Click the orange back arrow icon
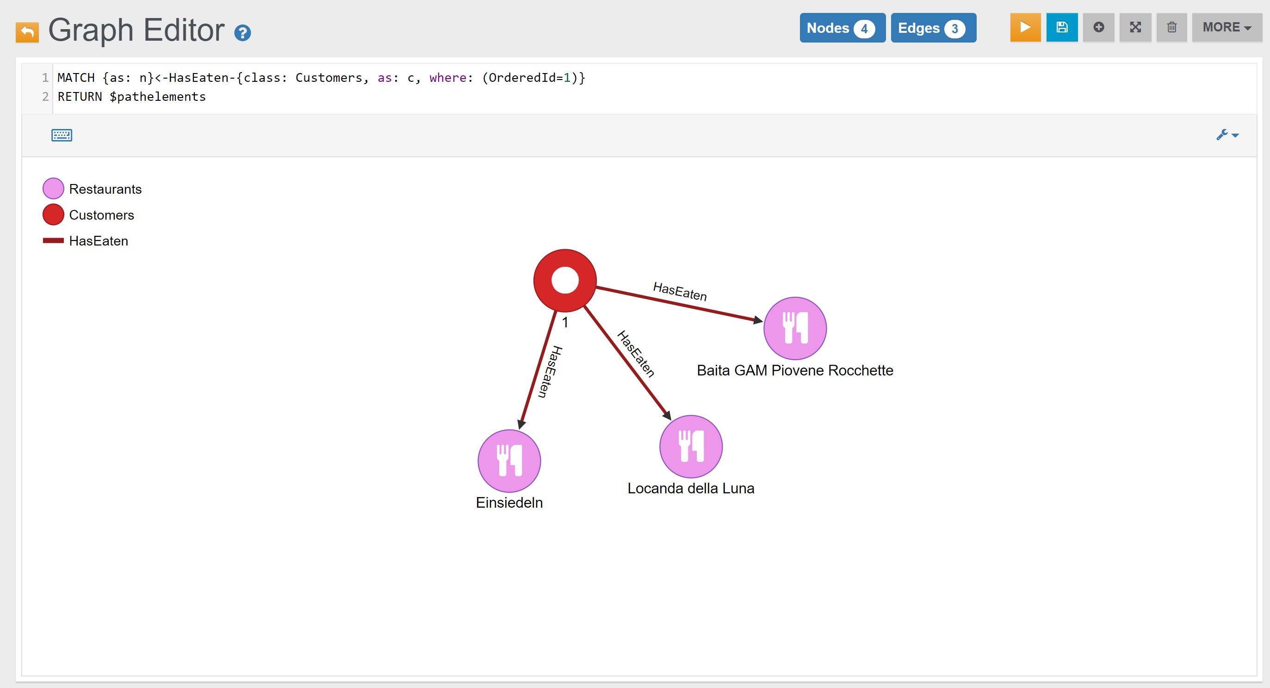Screen dimensions: 1270x688 [x=27, y=32]
